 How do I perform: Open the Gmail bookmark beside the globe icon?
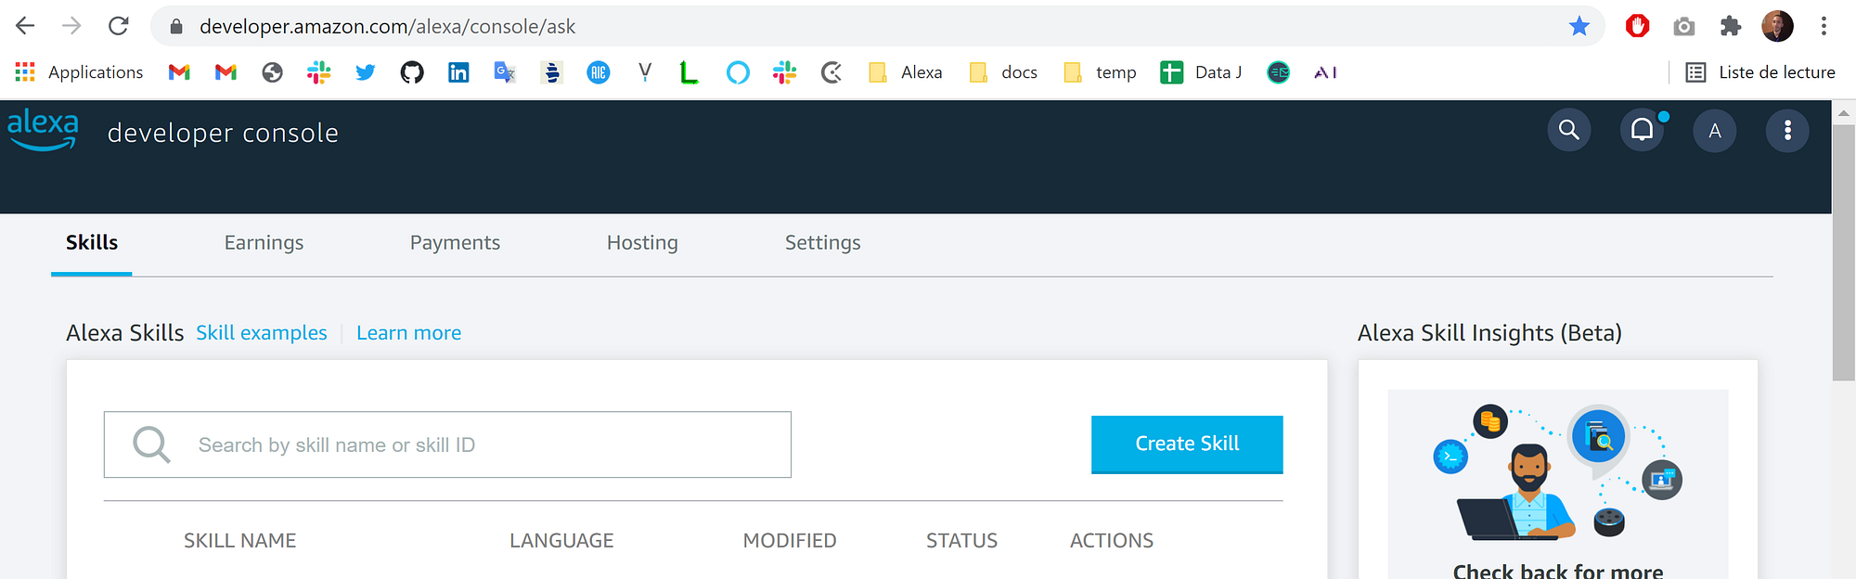click(x=226, y=72)
